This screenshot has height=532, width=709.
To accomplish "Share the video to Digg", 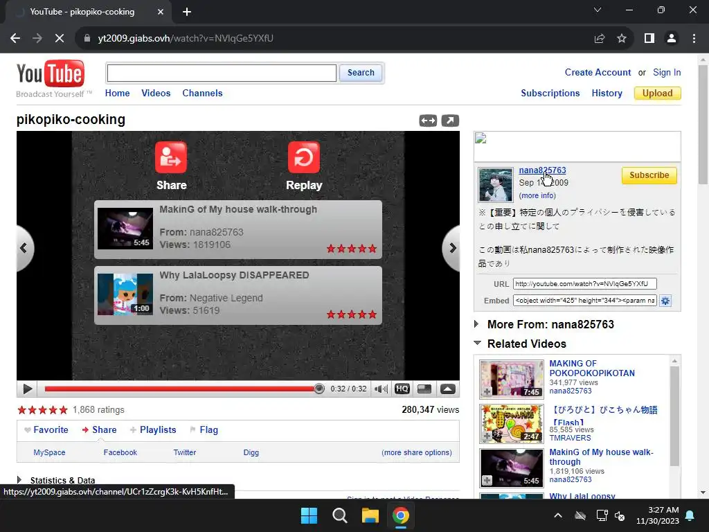I will [x=251, y=452].
